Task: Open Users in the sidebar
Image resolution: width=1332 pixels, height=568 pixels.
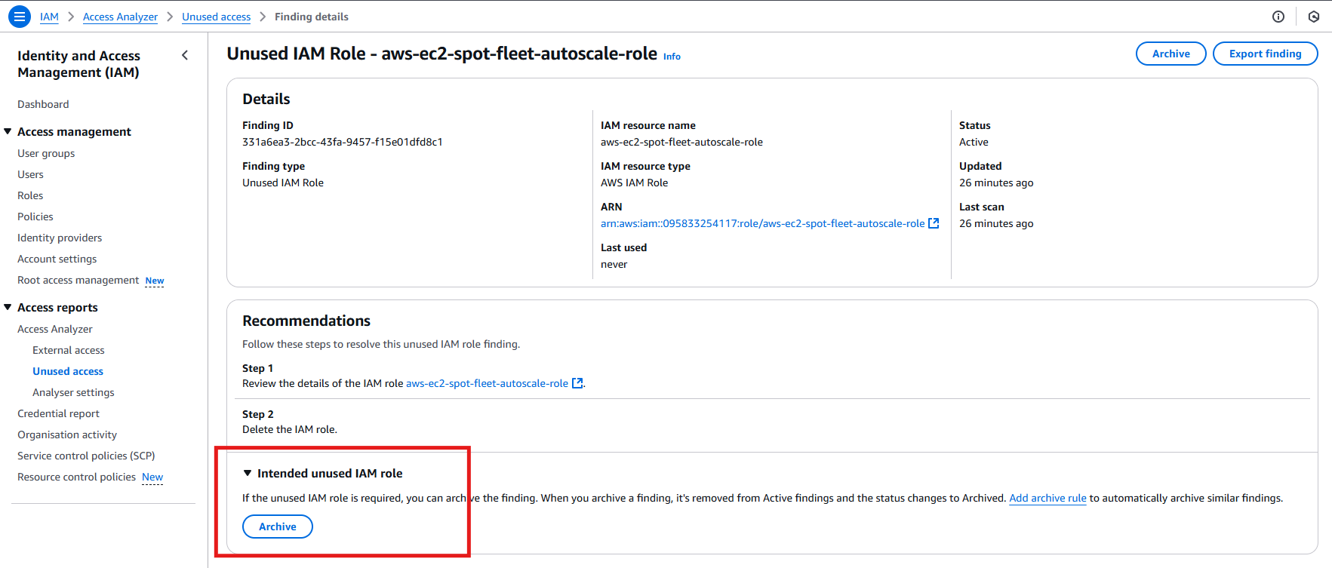Action: pos(30,174)
